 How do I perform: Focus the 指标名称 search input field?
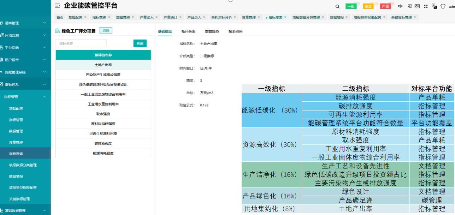coord(81,43)
